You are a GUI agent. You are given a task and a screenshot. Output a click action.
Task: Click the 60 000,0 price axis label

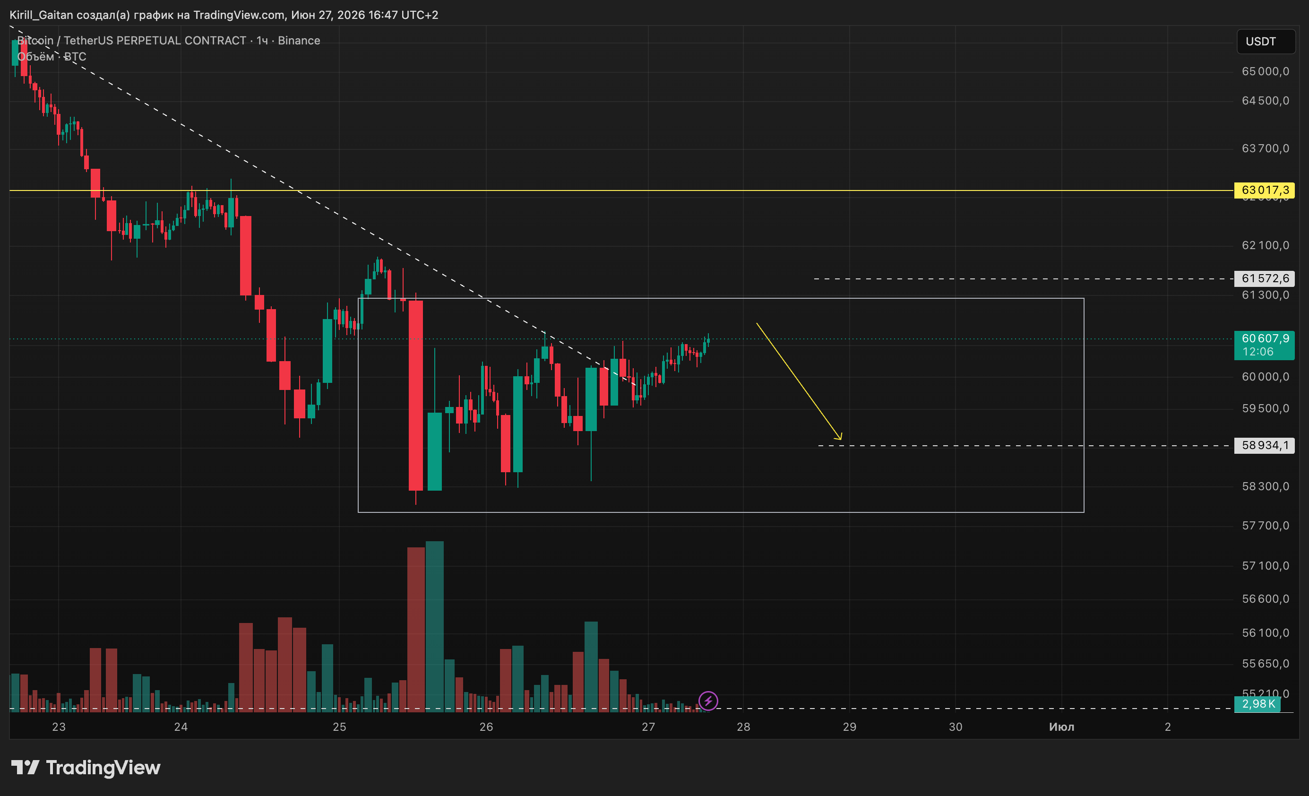point(1266,377)
